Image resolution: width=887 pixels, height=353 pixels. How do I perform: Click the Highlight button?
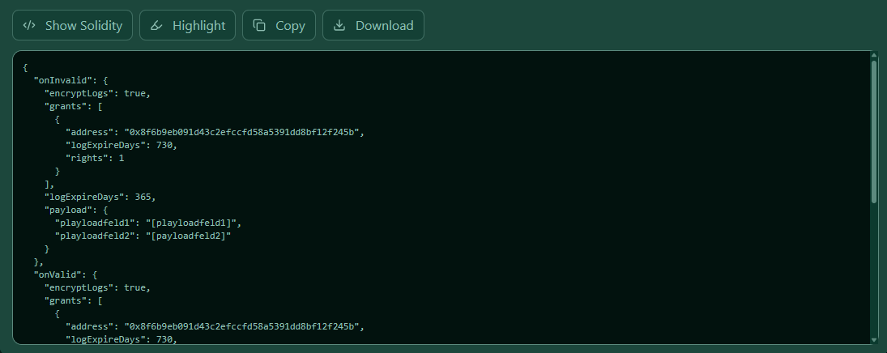pos(187,25)
